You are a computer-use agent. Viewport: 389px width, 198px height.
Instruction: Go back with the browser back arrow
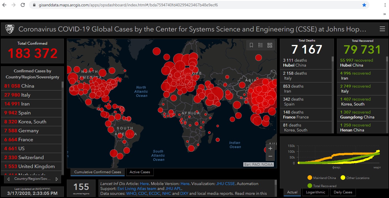(x=4, y=5)
